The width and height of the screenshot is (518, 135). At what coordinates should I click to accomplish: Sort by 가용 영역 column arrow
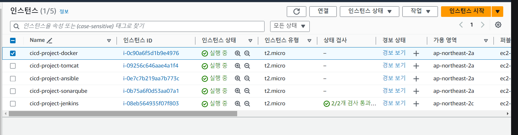coord(486,41)
